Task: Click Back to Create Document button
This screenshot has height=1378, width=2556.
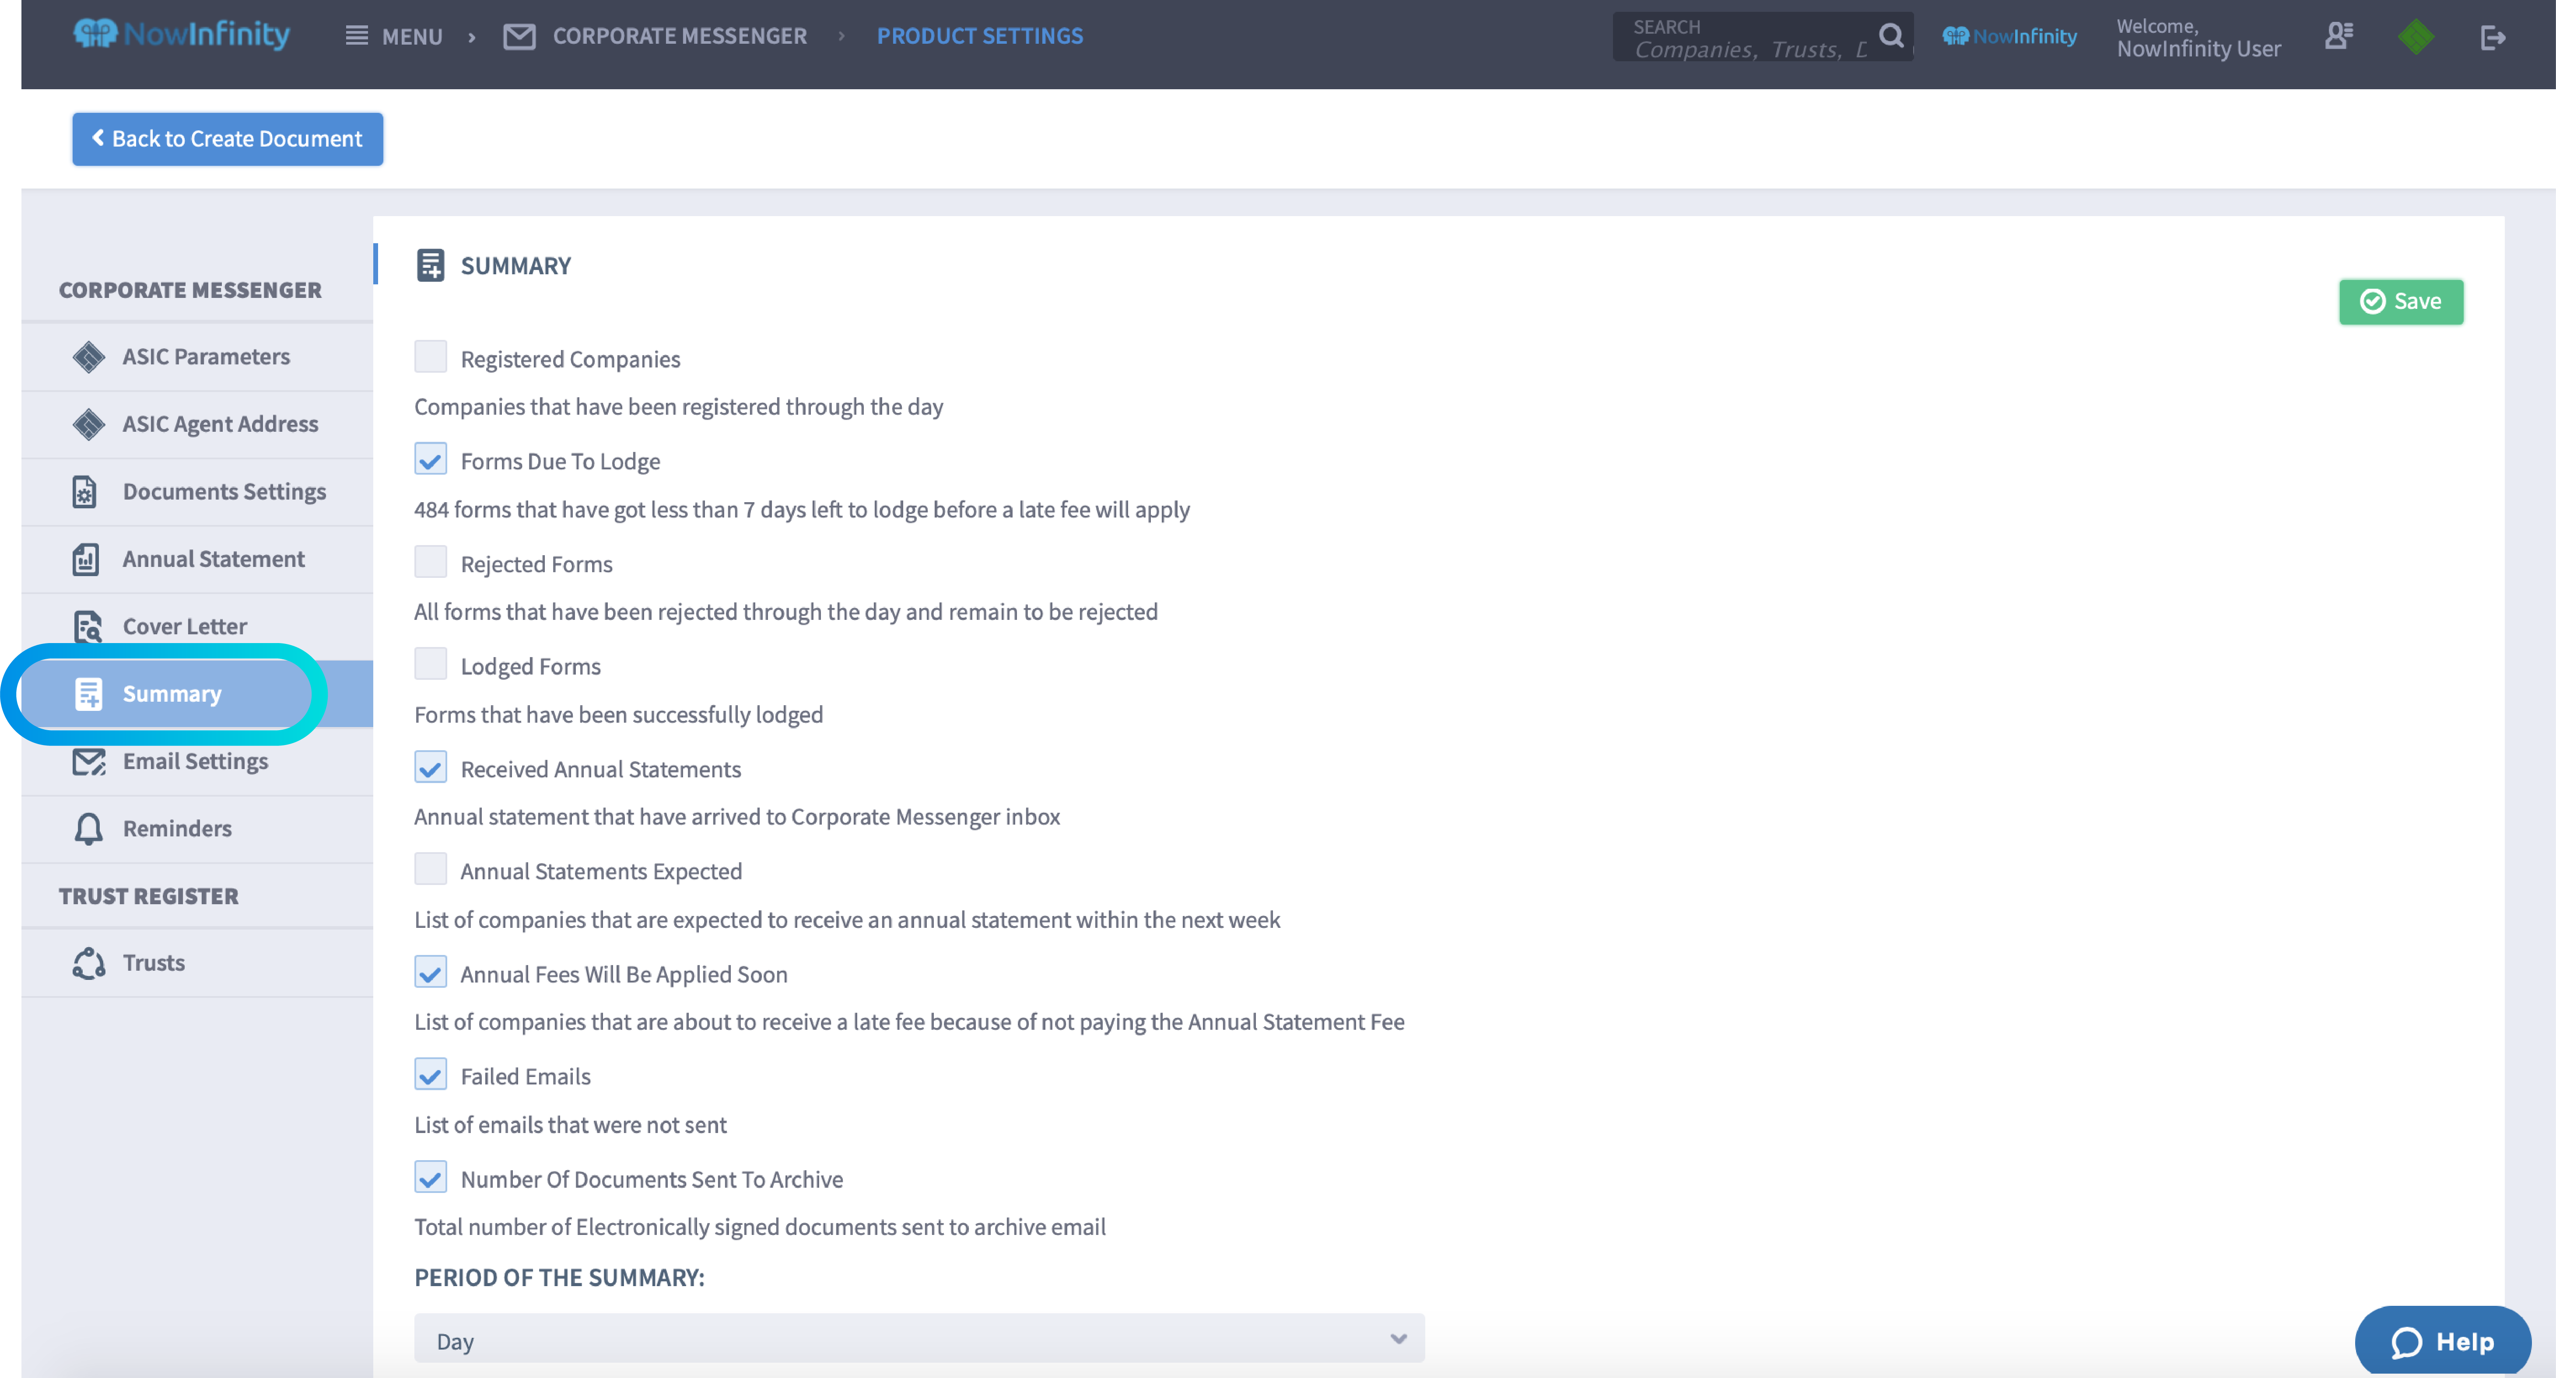Action: [x=227, y=139]
